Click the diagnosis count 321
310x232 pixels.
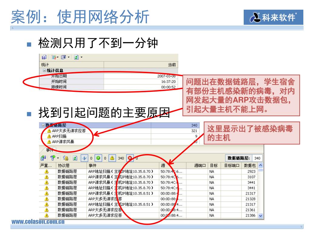click(194, 130)
